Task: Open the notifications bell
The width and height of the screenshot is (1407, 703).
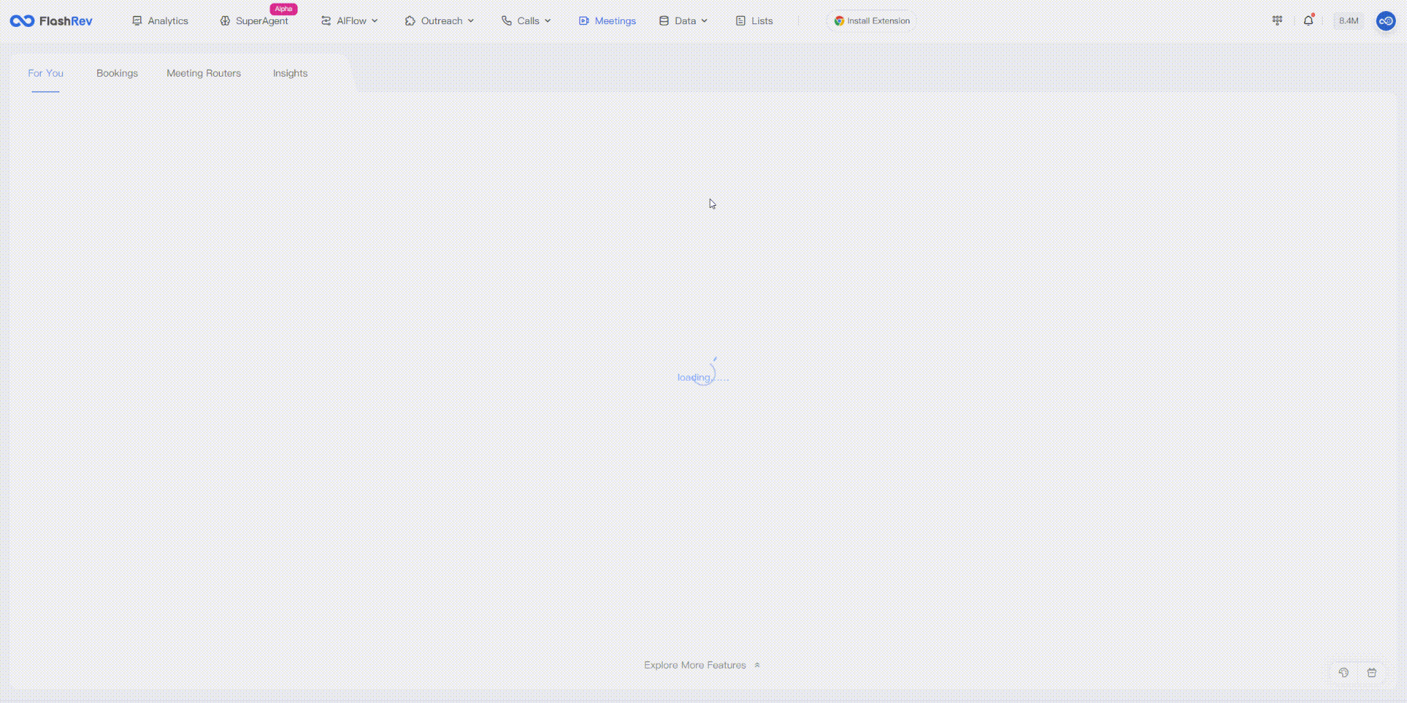Action: (1308, 21)
